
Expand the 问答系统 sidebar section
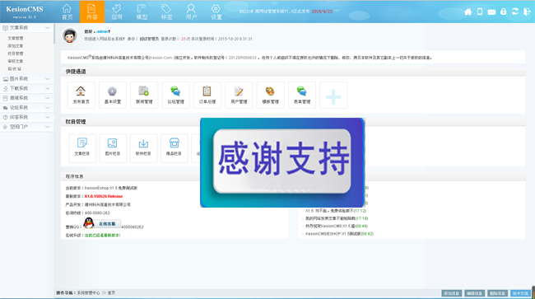click(26, 117)
